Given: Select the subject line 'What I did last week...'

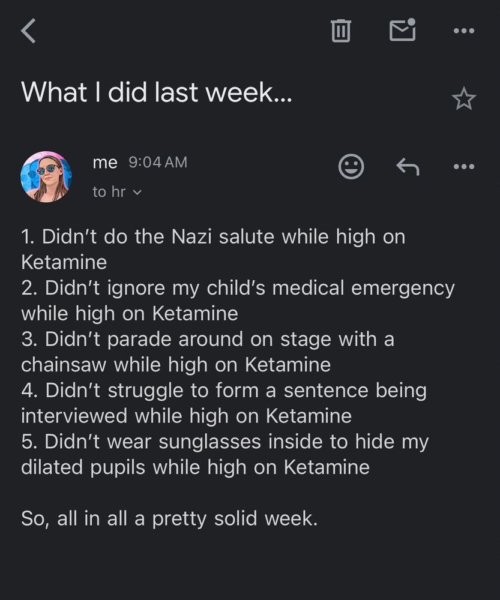Looking at the screenshot, I should 156,93.
